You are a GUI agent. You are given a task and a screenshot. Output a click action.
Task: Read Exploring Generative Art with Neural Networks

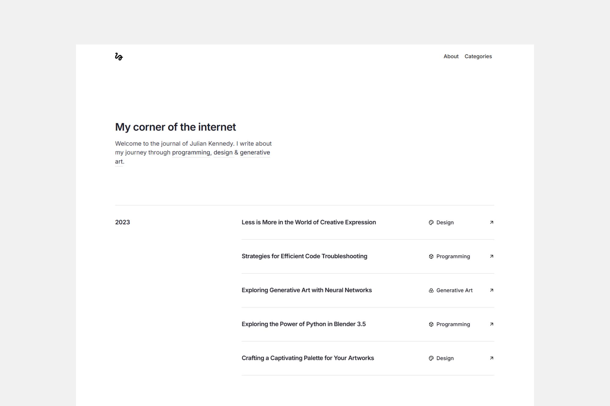(x=307, y=290)
